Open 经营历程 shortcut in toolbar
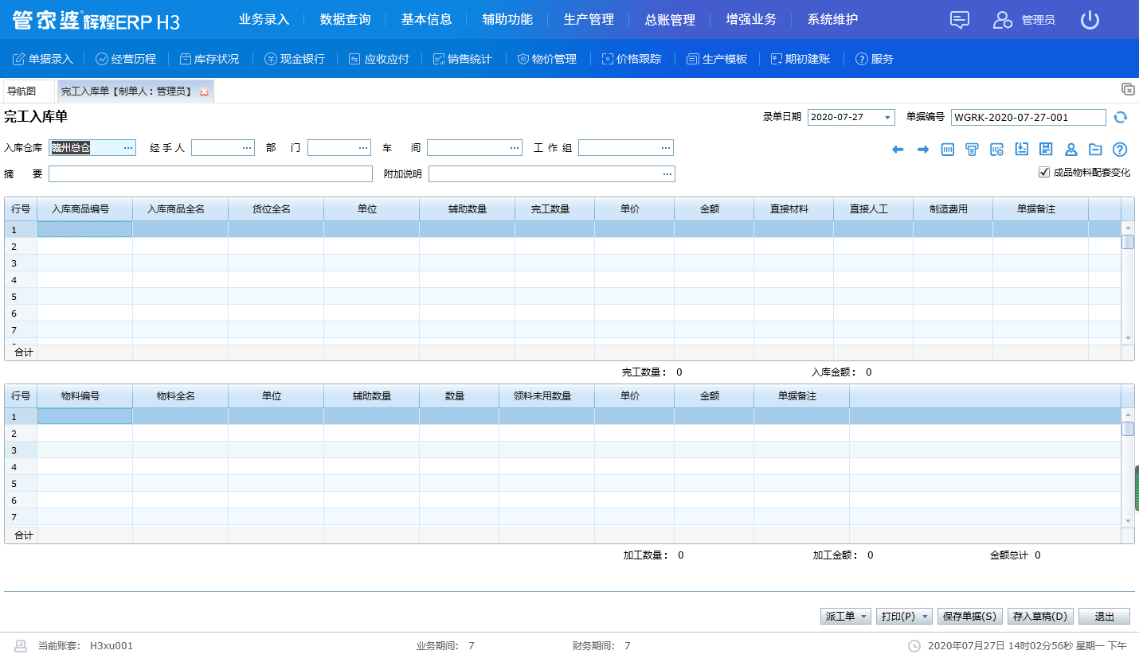The image size is (1139, 658). pyautogui.click(x=126, y=59)
